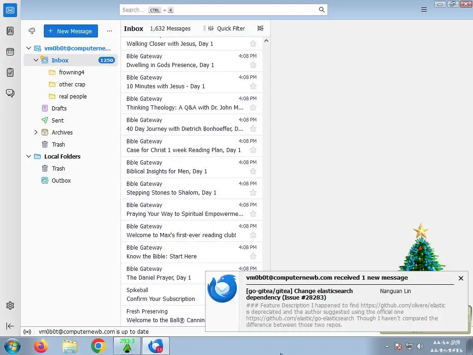Open The Daniel Prayer, Day 1 email
Image resolution: width=473 pixels, height=355 pixels.
(x=163, y=274)
